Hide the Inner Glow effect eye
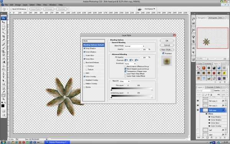 209,123
